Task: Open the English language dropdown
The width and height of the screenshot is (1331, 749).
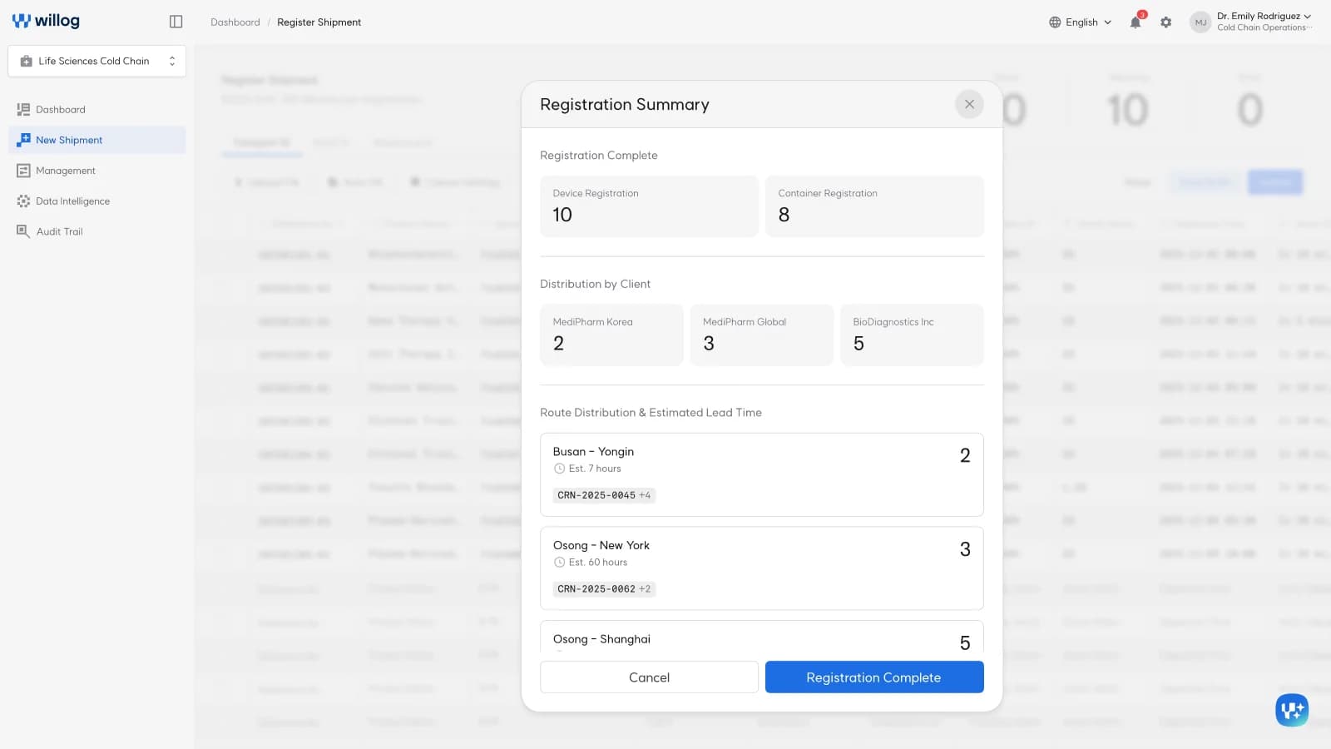Action: coord(1080,22)
